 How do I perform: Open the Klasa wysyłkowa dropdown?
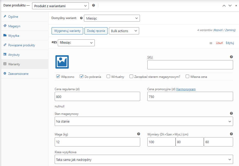144,160
